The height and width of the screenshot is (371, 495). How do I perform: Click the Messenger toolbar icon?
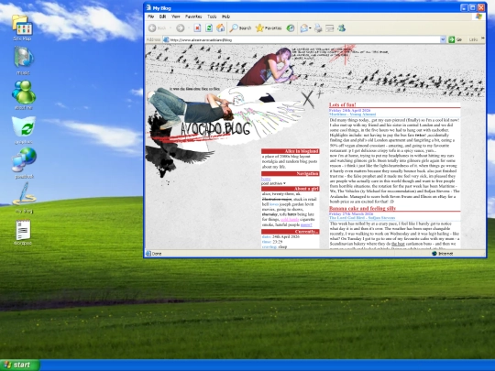pyautogui.click(x=341, y=28)
